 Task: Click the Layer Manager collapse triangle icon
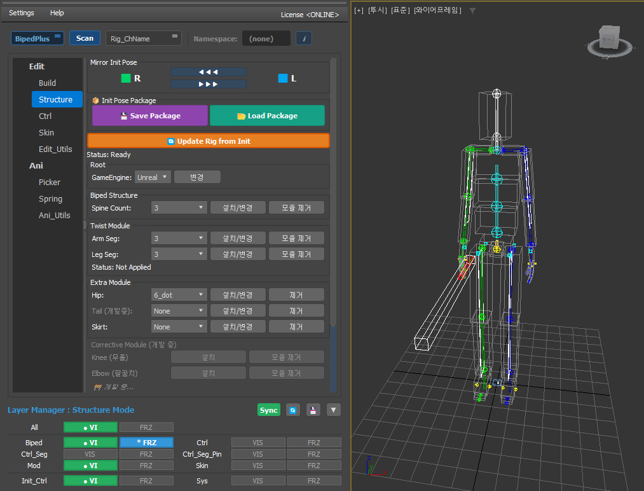(x=334, y=410)
